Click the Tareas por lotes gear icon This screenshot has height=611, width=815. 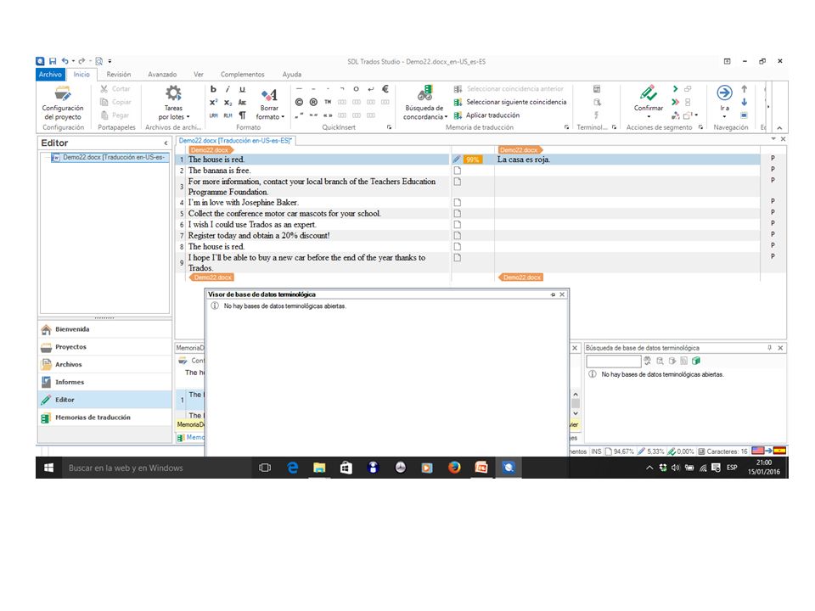173,93
